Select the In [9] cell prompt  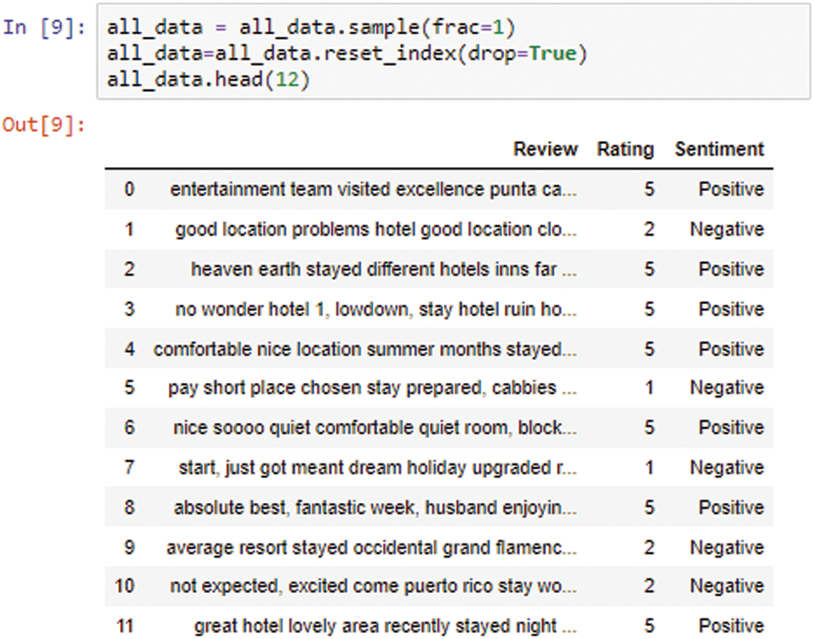(43, 27)
